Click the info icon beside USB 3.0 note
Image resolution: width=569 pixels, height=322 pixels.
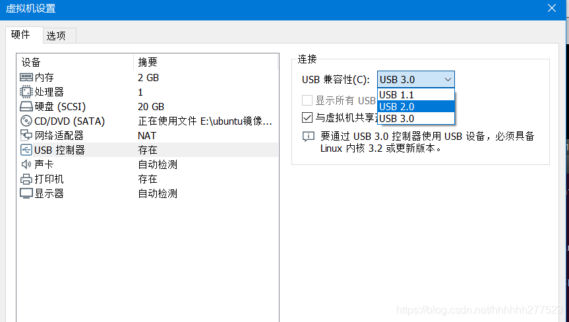click(x=308, y=137)
